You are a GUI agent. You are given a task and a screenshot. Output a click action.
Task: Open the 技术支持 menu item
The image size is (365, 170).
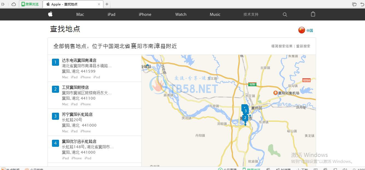251,14
